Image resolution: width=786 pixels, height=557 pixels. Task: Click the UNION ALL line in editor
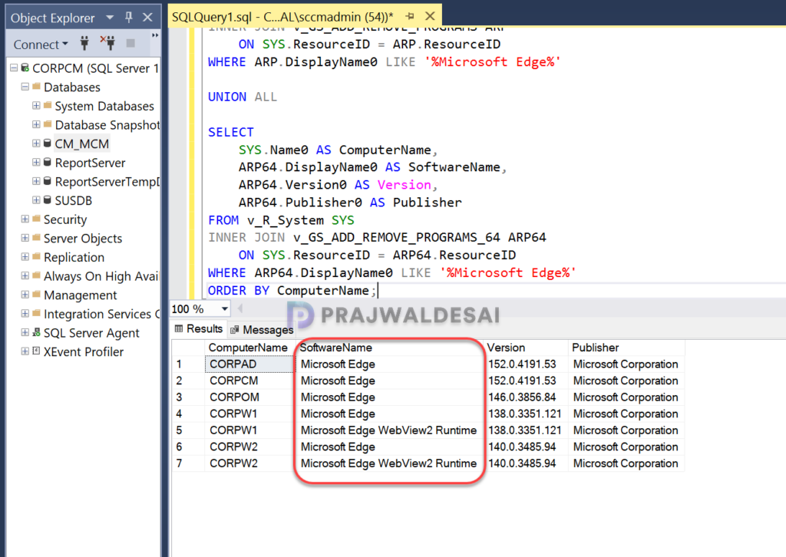(243, 97)
